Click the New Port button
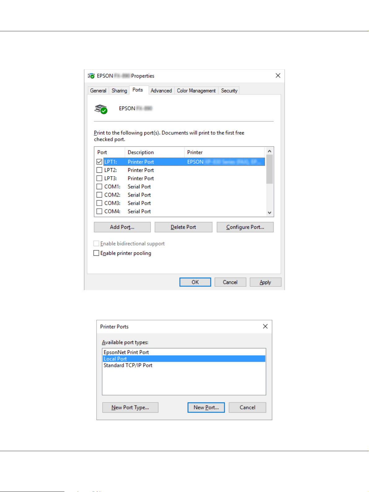Screen dimensions: 369x492 206,407
